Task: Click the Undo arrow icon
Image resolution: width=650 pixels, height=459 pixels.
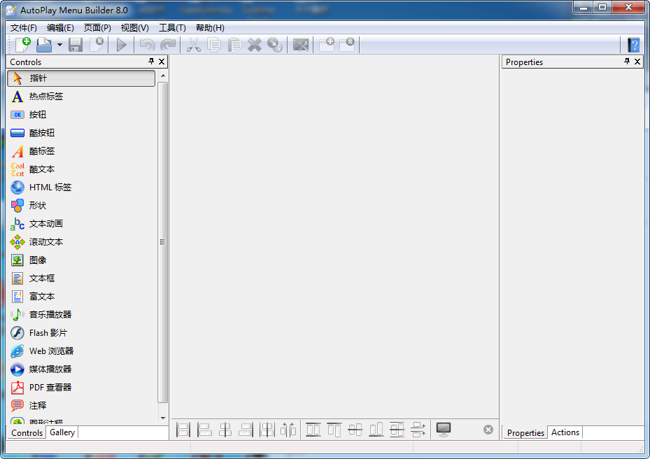Action: coord(147,45)
